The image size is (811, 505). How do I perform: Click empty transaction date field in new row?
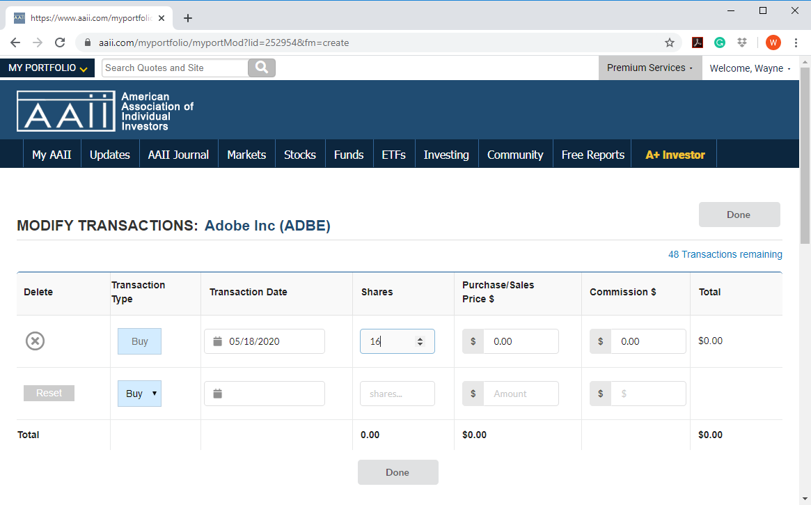265,394
